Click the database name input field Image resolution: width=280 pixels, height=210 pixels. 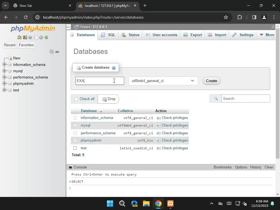click(100, 81)
